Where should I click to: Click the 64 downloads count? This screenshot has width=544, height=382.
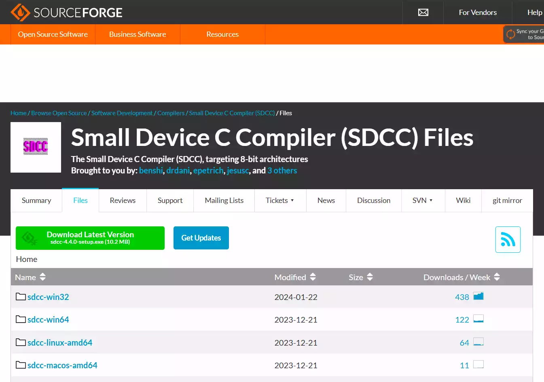tap(464, 343)
